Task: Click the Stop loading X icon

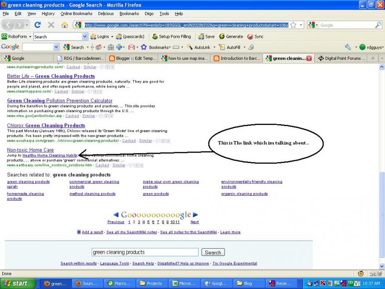Action: pyautogui.click(x=51, y=25)
